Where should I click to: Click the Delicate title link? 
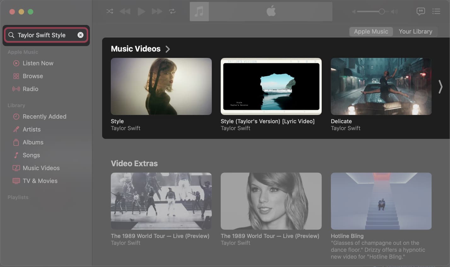pyautogui.click(x=341, y=121)
